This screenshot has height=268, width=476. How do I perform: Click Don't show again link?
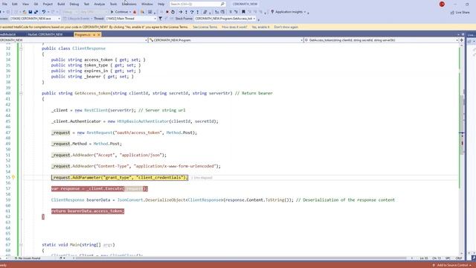click(x=286, y=27)
